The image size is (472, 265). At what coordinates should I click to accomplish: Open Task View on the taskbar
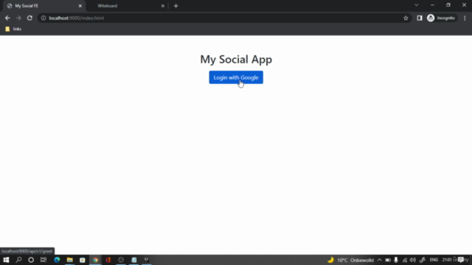point(44,260)
